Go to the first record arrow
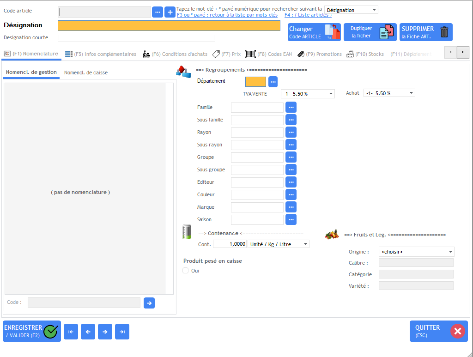Screen dimensions: 473x357 coord(71,332)
